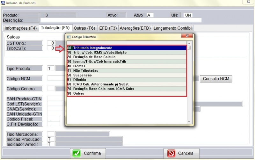Switch to the Informações (F4) tab
The height and width of the screenshot is (160, 255).
coord(21,28)
